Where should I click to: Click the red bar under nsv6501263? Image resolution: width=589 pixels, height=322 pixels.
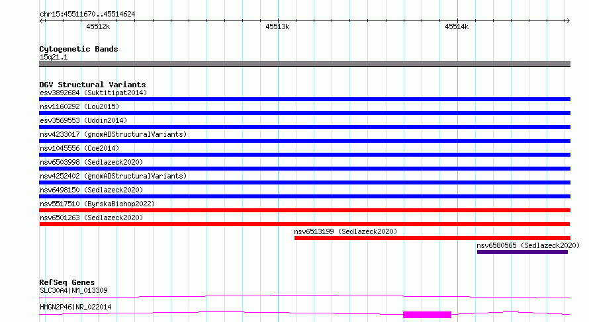click(x=304, y=224)
